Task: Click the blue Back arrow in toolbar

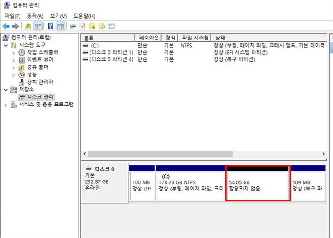Action: (x=6, y=27)
